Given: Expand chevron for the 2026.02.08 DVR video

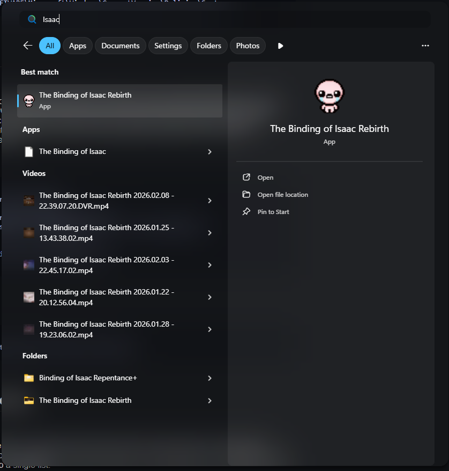Looking at the screenshot, I should pyautogui.click(x=209, y=201).
